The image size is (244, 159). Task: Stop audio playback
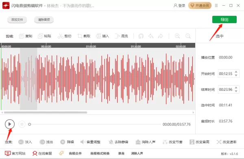tap(22, 124)
